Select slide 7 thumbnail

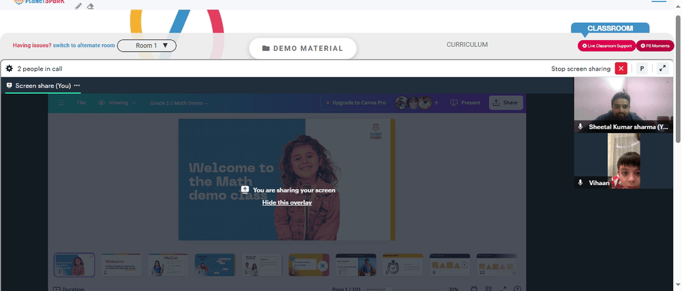(x=356, y=265)
